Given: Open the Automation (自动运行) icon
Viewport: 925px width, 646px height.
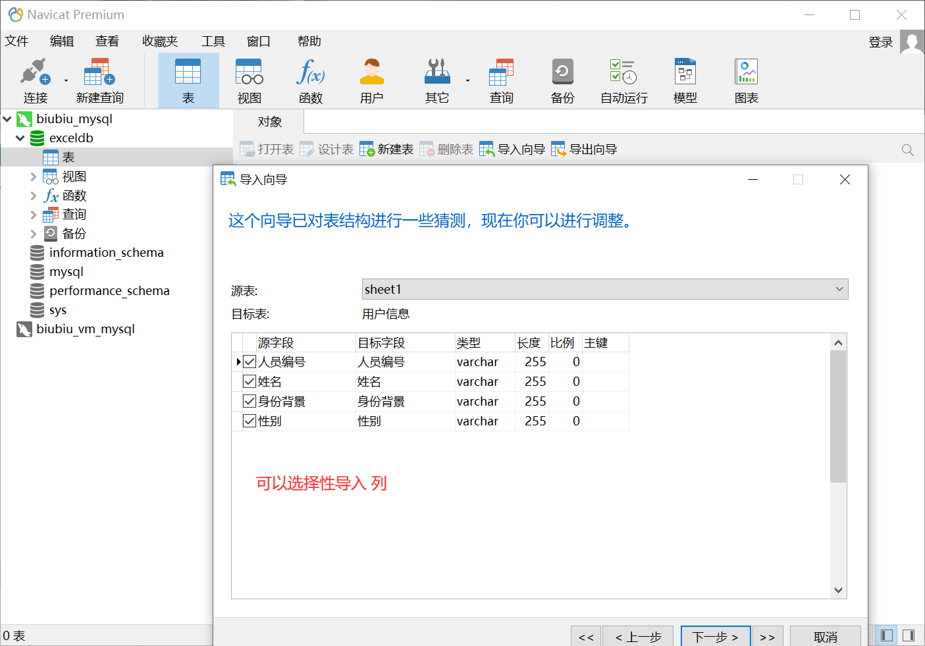Looking at the screenshot, I should [624, 80].
